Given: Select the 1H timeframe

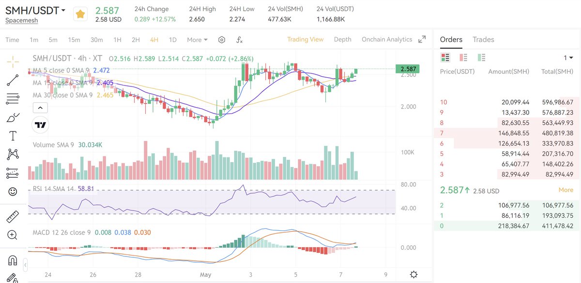Looking at the screenshot, I should (x=117, y=40).
